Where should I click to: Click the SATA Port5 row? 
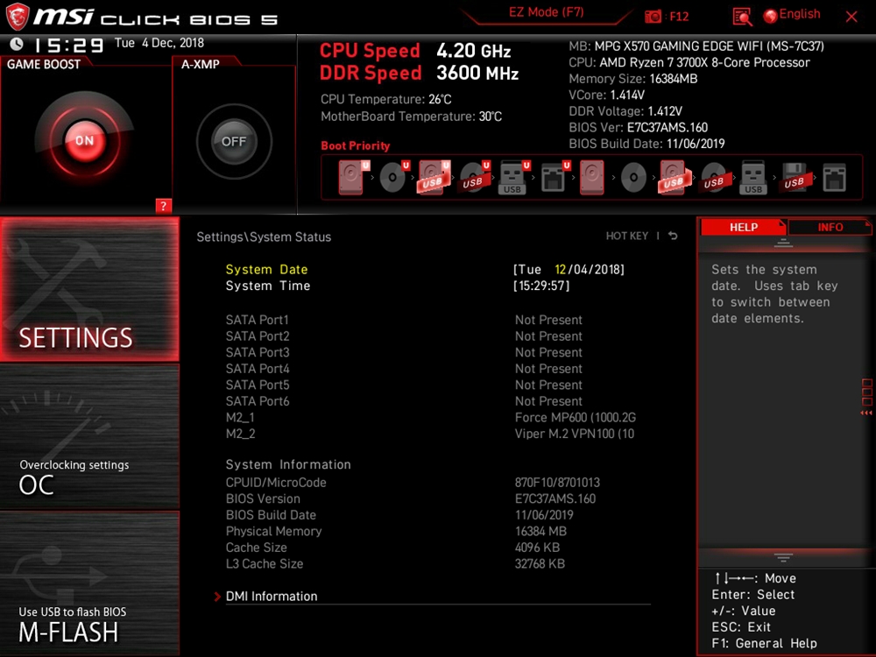click(404, 385)
